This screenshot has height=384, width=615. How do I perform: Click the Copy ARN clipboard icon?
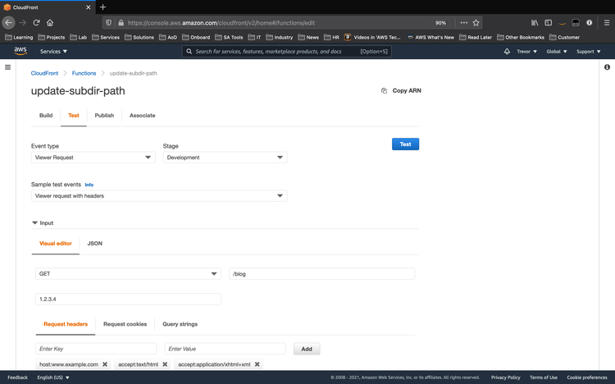tap(384, 91)
